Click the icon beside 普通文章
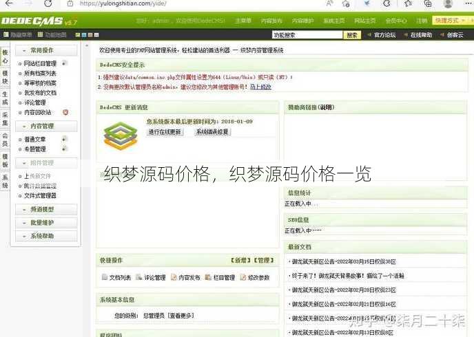474x337 pixels. [64, 139]
